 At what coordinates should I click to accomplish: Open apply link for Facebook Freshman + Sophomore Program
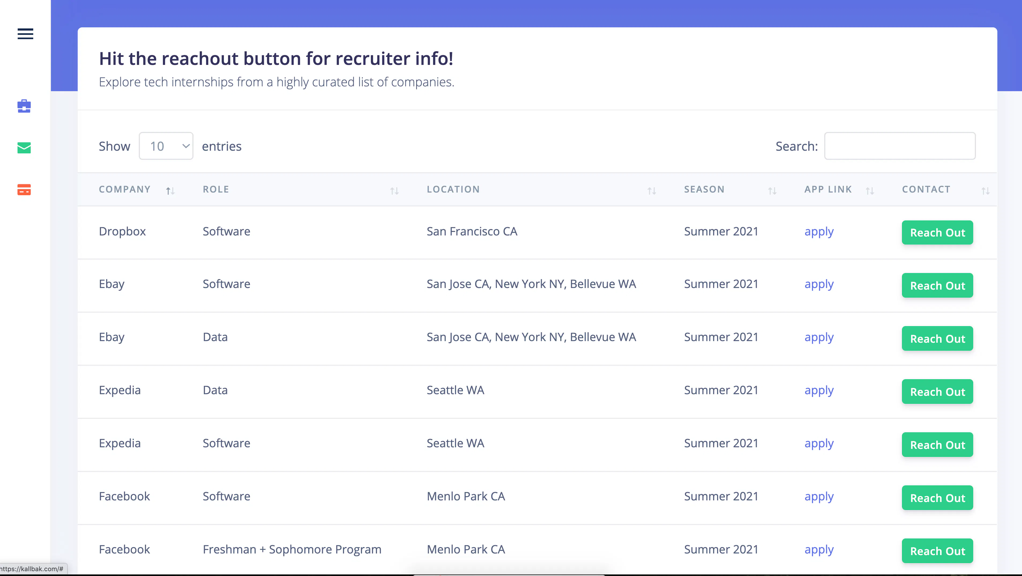(819, 550)
